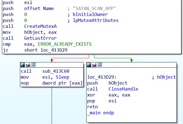The height and width of the screenshot is (124, 183).
Task: Click the '_main endp' line
Action: (x=101, y=113)
